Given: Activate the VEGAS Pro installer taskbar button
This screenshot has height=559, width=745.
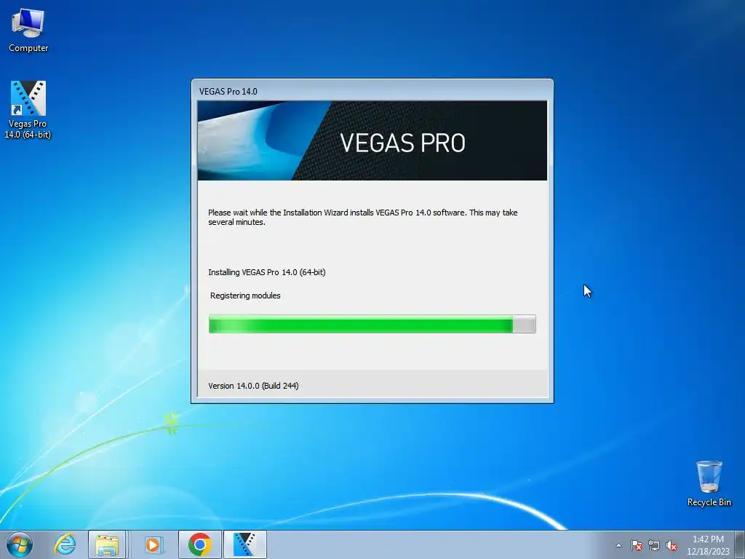Looking at the screenshot, I should [x=244, y=544].
